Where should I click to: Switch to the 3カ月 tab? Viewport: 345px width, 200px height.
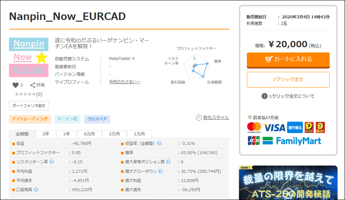pos(114,134)
